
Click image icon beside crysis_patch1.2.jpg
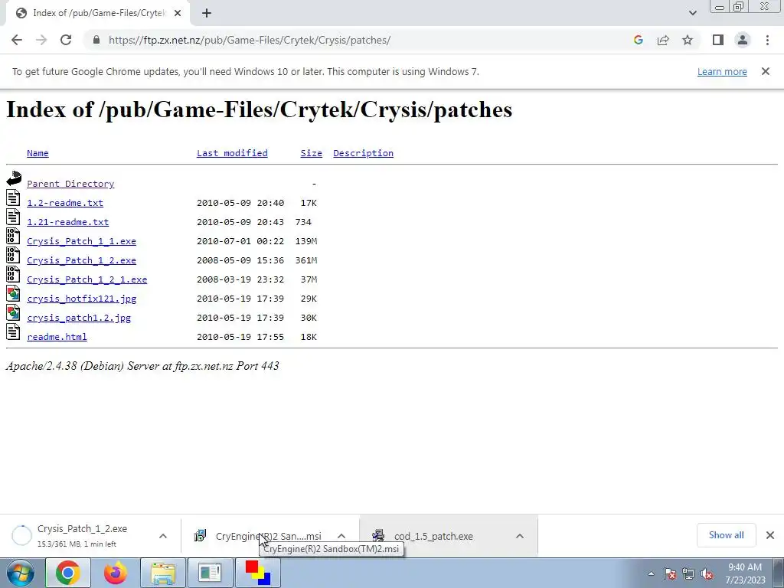point(14,312)
